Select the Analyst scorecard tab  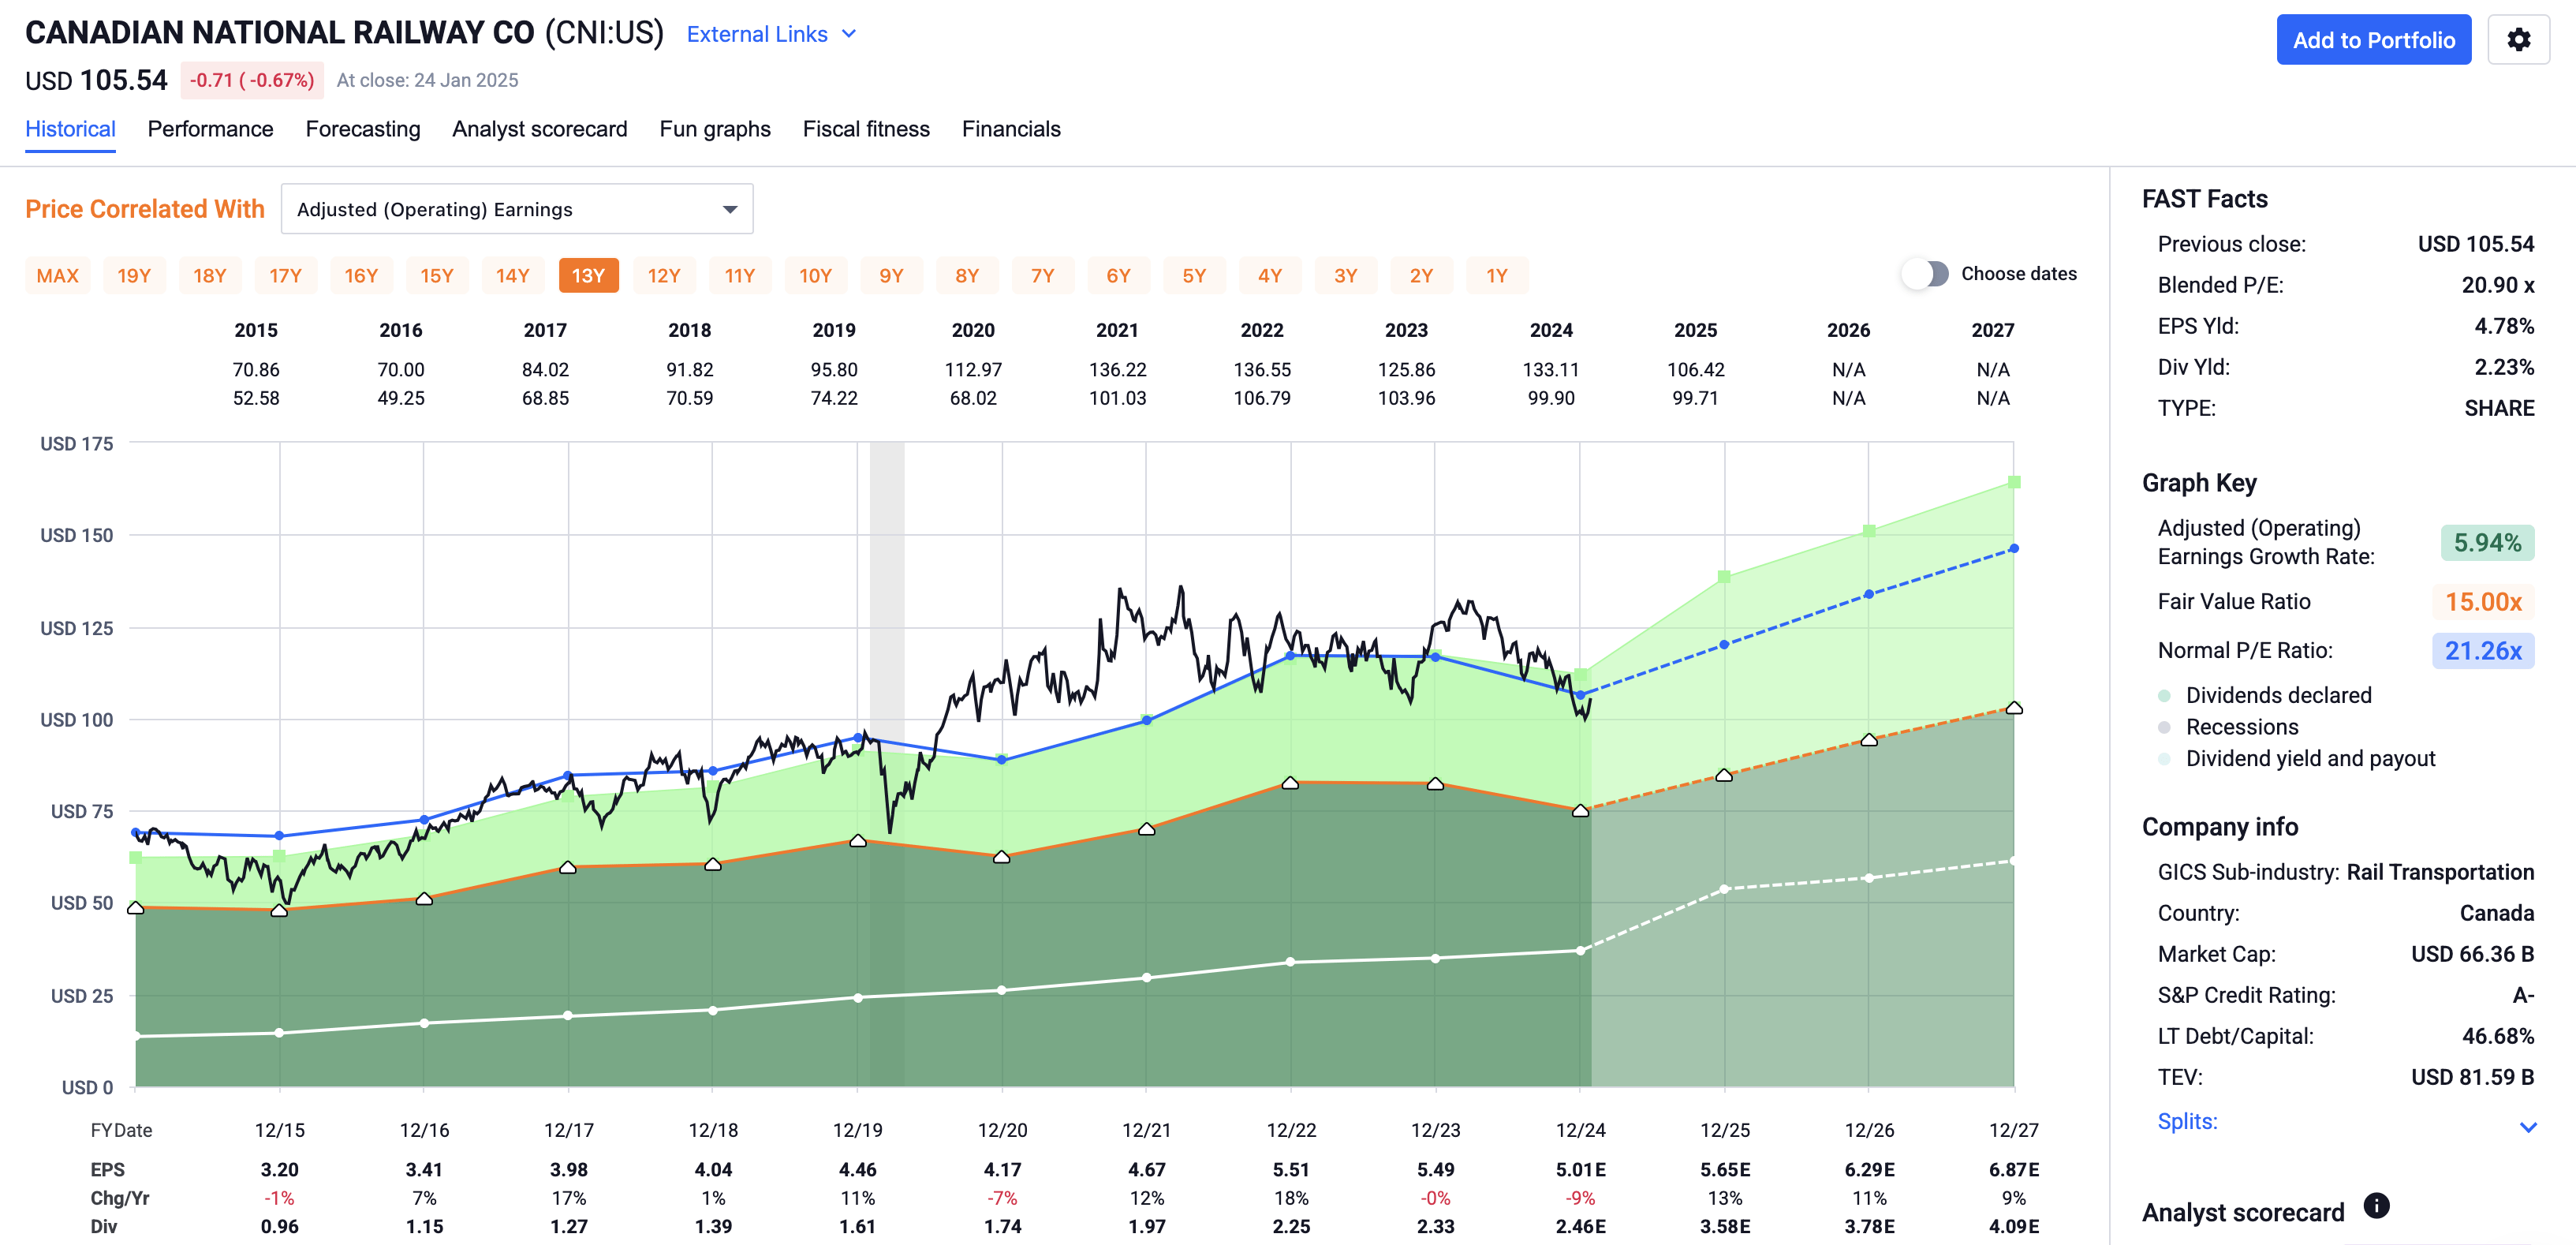539,129
